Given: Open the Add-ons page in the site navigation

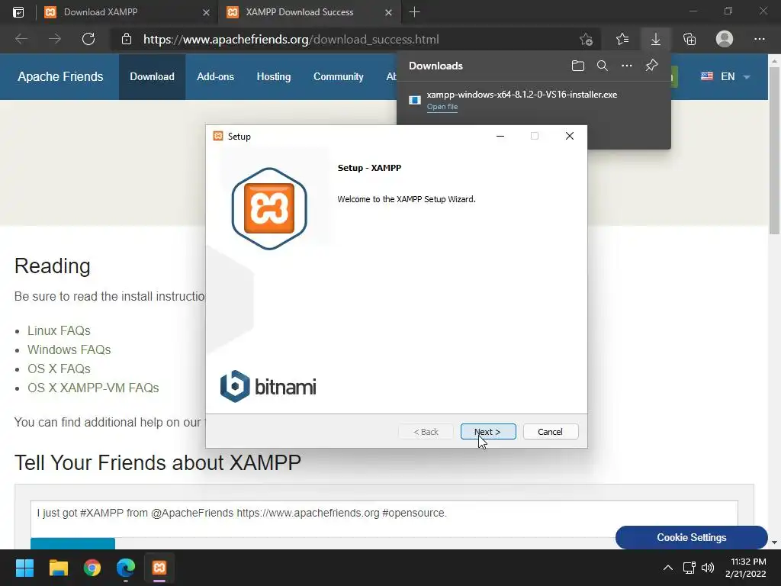Looking at the screenshot, I should tap(215, 77).
